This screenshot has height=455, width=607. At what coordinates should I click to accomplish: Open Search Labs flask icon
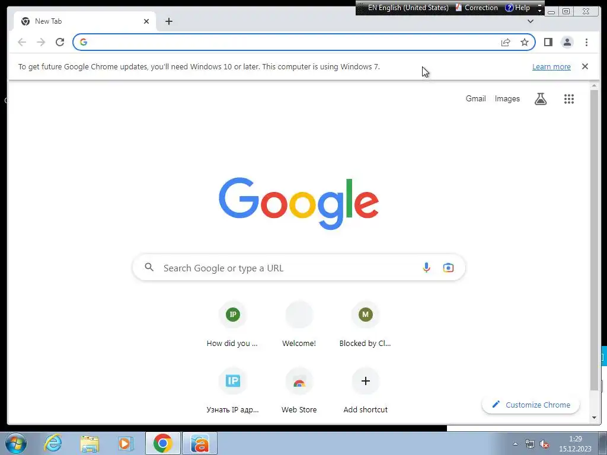[541, 99]
